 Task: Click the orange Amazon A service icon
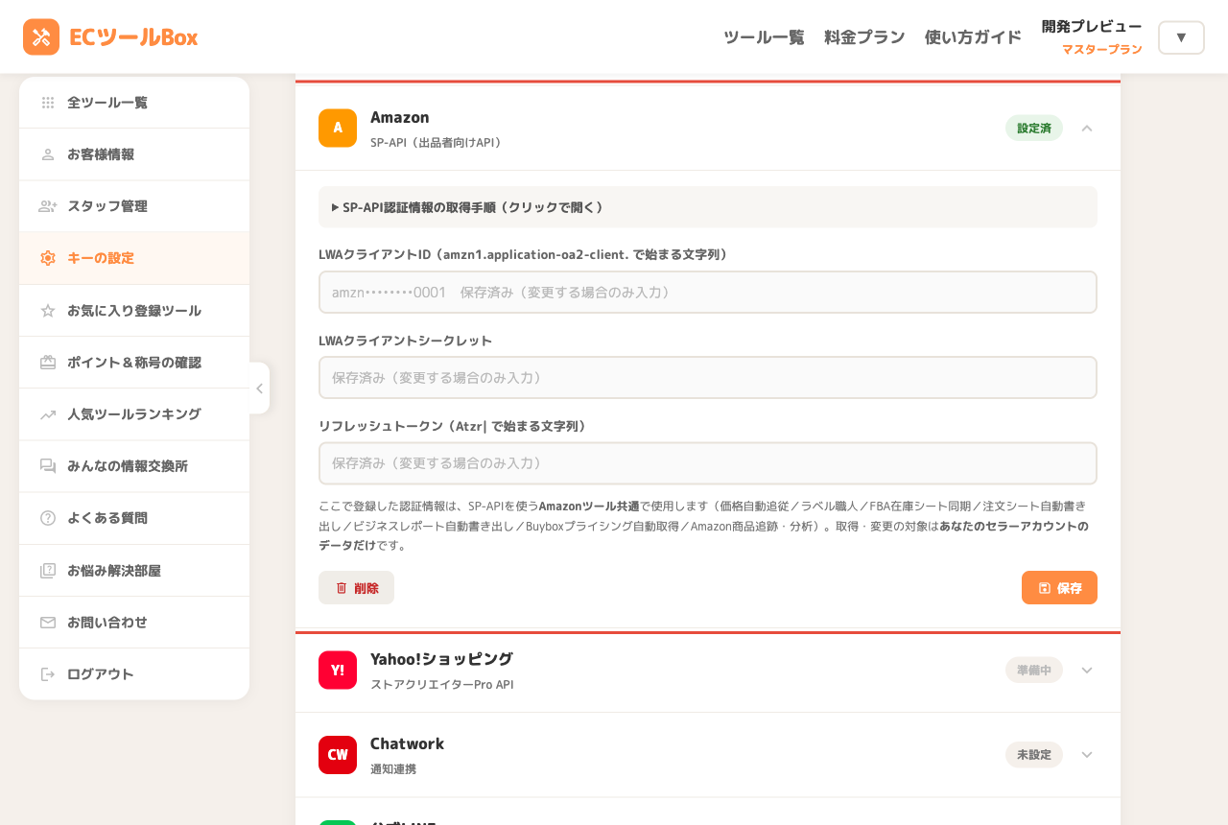338,128
